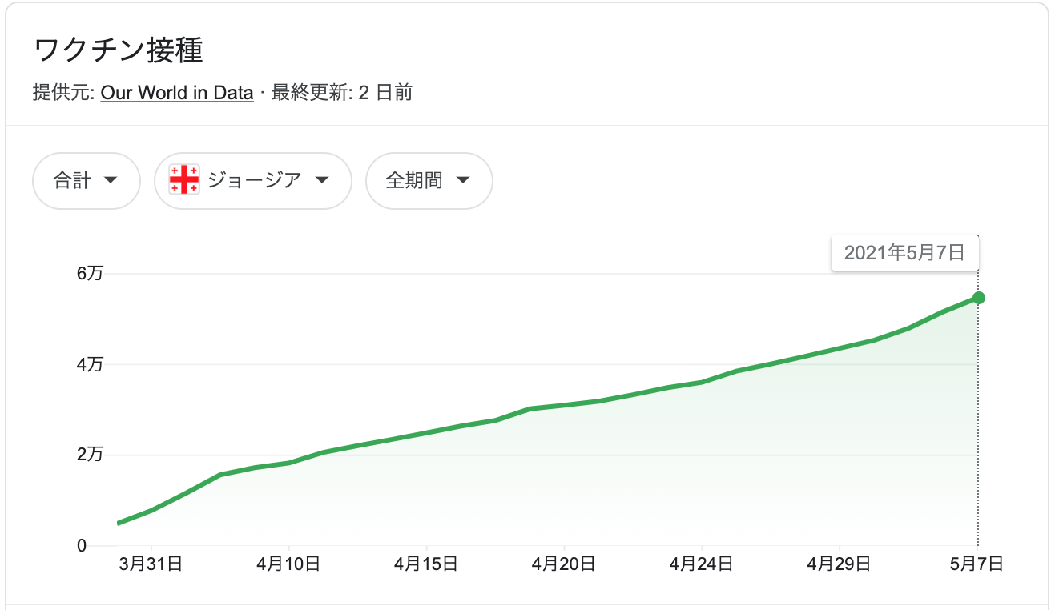Click the 4月20日 axis label
This screenshot has width=1051, height=610.
tap(564, 564)
